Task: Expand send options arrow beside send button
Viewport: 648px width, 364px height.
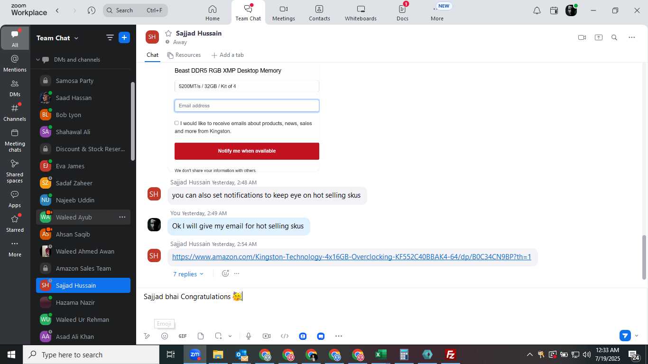Action: pyautogui.click(x=637, y=336)
